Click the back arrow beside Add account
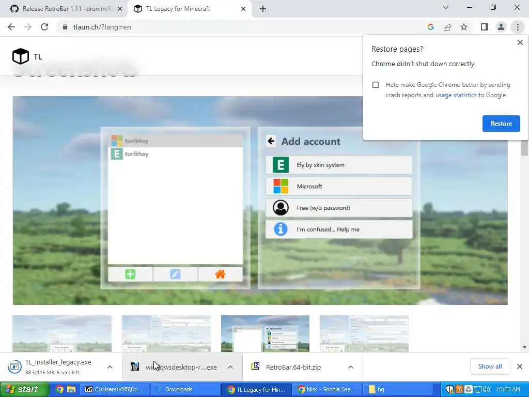 (271, 141)
